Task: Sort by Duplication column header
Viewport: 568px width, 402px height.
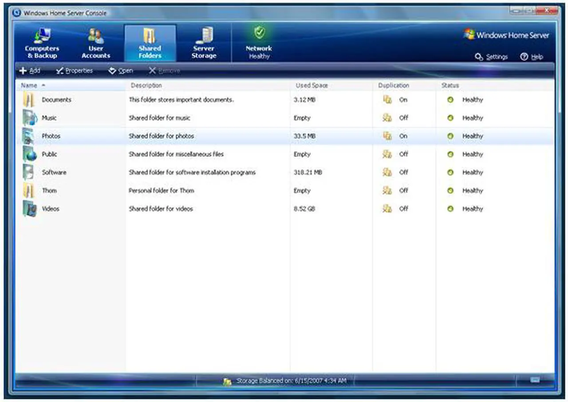Action: 404,85
